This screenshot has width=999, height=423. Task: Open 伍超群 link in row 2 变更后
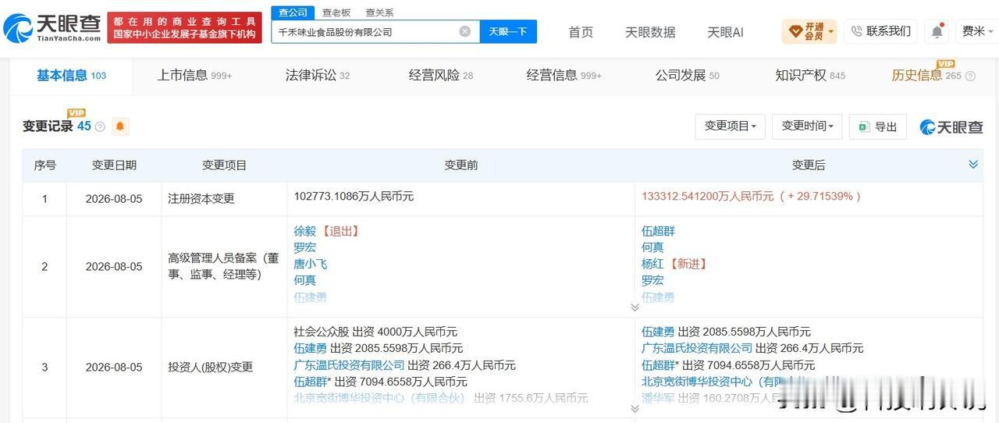658,231
